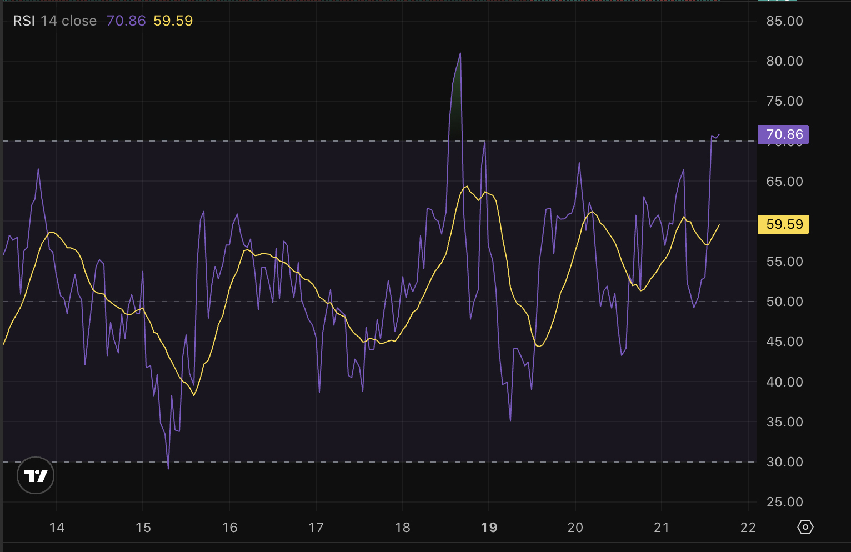Screen dimensions: 851x552
Task: Select the RSI pane label header
Action: pos(24,21)
